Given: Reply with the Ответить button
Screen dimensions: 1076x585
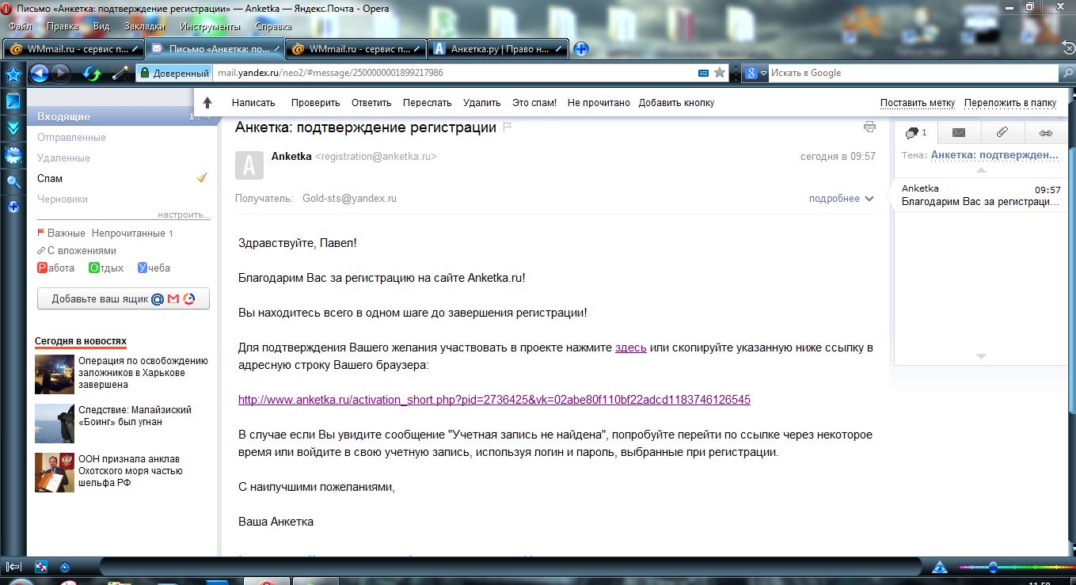Looking at the screenshot, I should (371, 103).
